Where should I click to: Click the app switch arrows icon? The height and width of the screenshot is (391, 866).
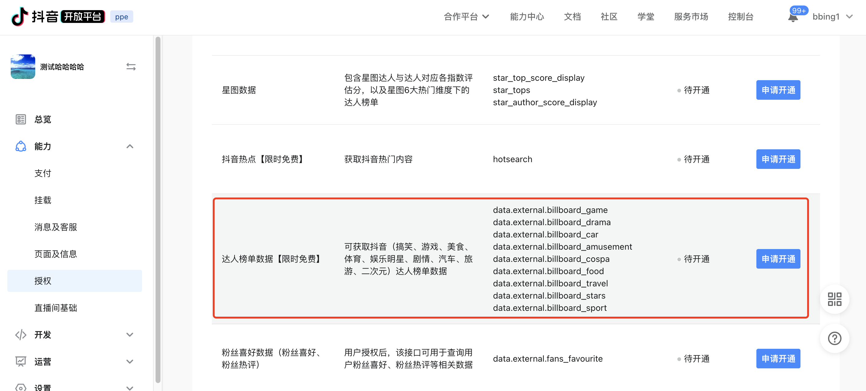[x=131, y=67]
